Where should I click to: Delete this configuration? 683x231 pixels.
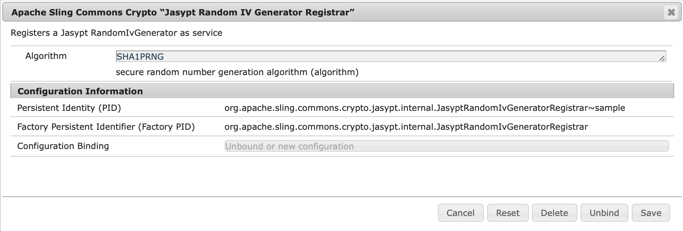click(x=554, y=213)
